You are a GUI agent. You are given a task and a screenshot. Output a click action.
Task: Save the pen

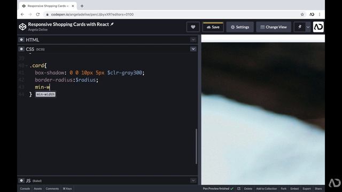pos(213,27)
